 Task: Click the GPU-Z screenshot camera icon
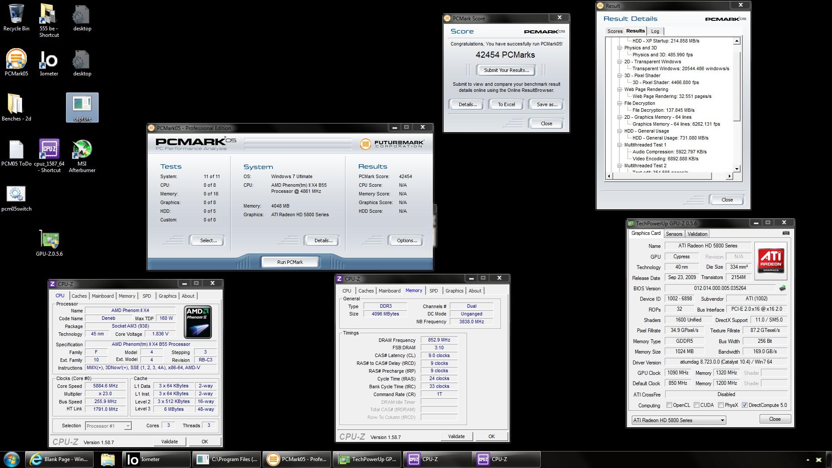point(786,233)
